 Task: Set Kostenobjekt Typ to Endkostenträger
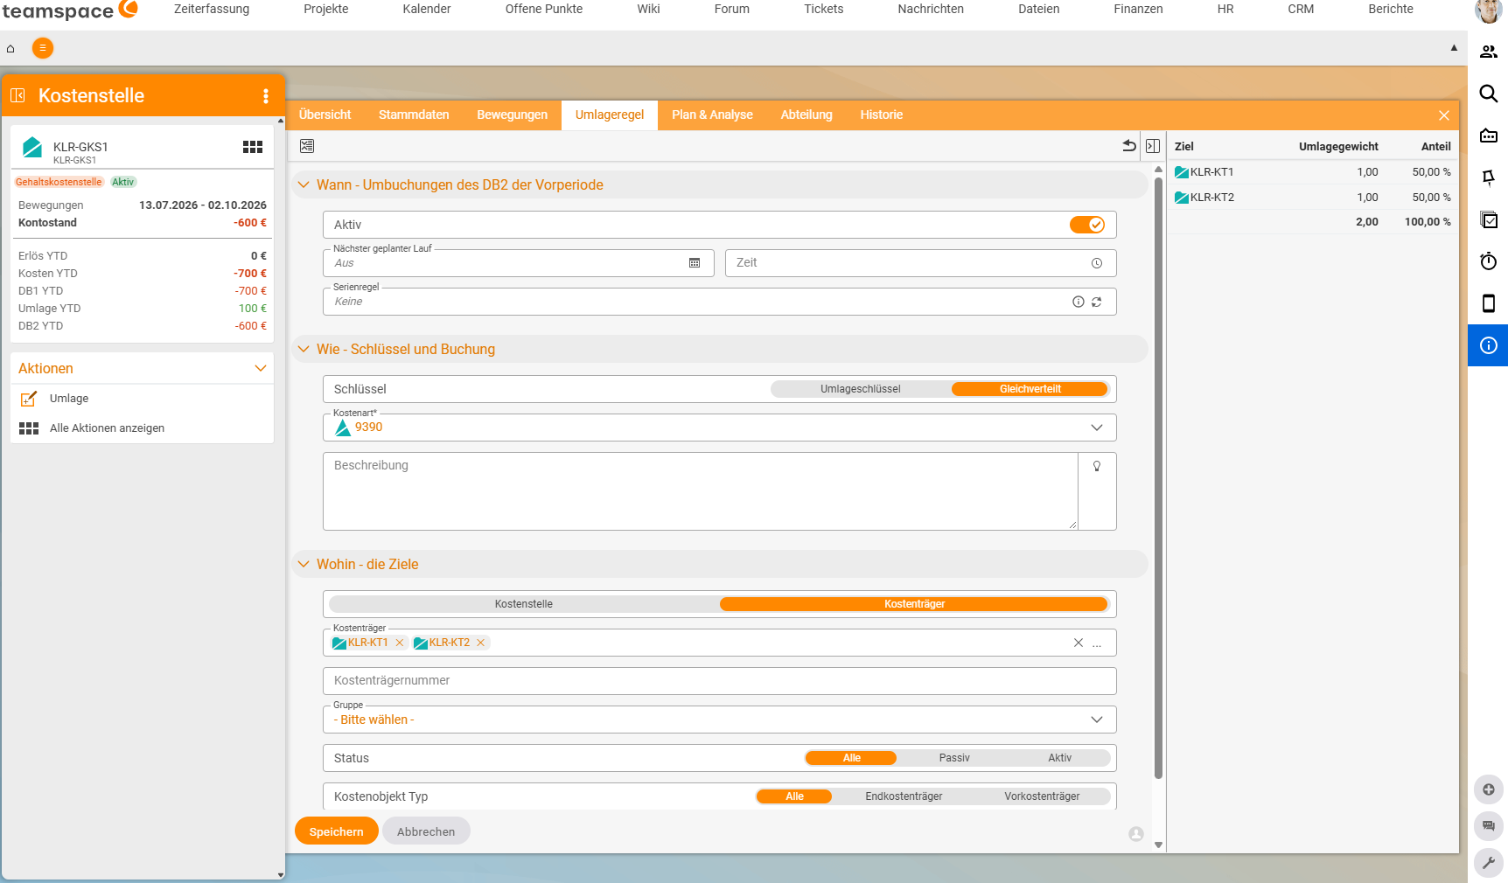[904, 796]
